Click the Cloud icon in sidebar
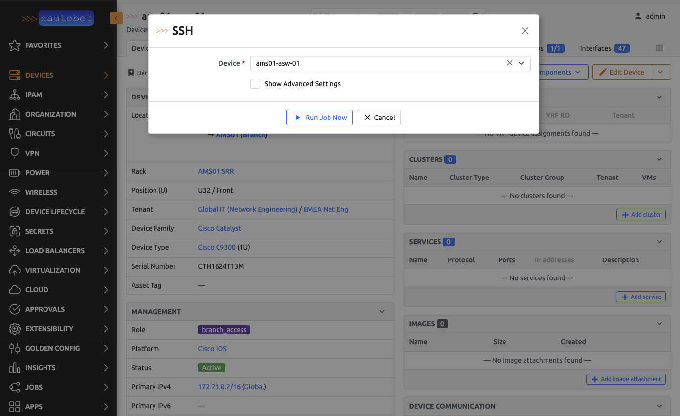The height and width of the screenshot is (416, 680). (x=15, y=290)
